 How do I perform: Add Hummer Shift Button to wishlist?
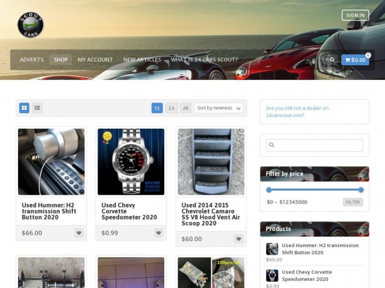(79, 233)
